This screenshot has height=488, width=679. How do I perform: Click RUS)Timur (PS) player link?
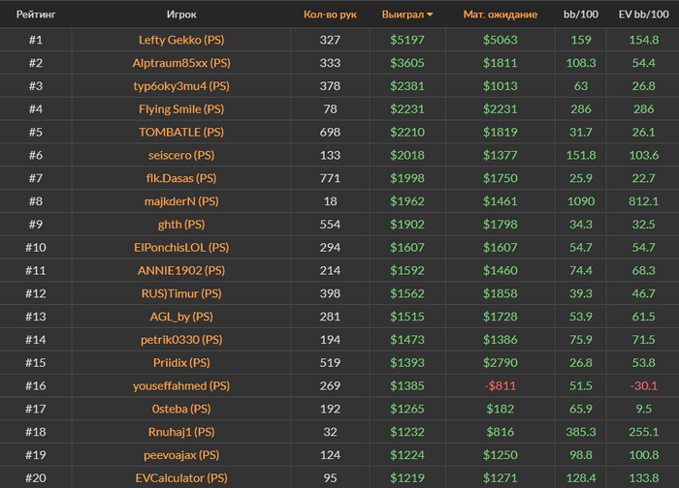coord(181,293)
